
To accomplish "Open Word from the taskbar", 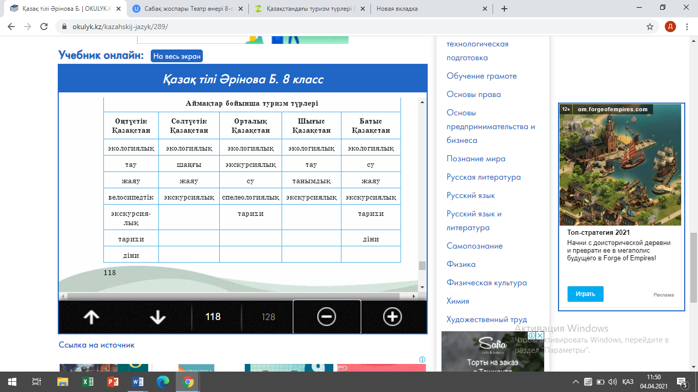I will click(138, 382).
